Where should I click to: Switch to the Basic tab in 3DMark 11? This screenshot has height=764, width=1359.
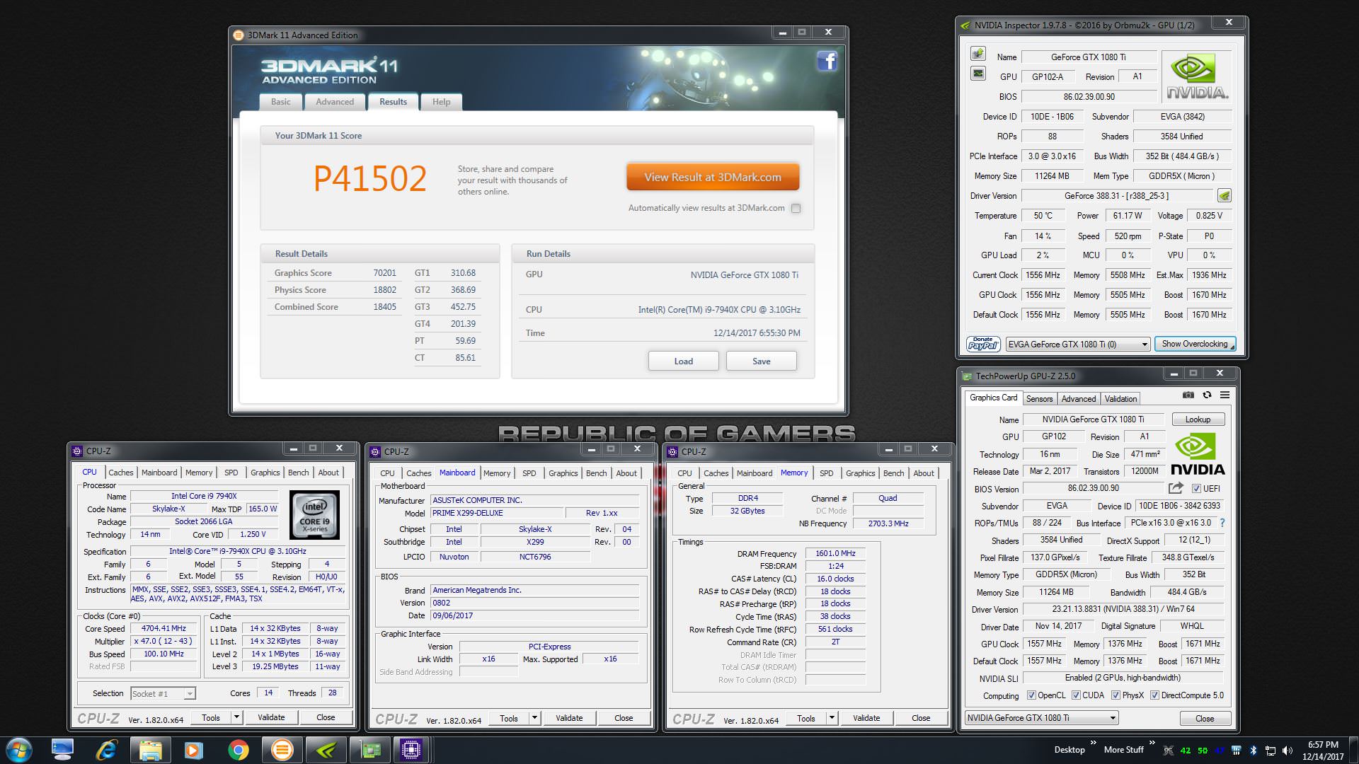(281, 102)
